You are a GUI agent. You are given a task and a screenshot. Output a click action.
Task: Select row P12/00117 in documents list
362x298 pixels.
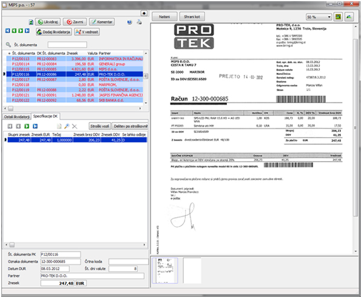[75, 80]
